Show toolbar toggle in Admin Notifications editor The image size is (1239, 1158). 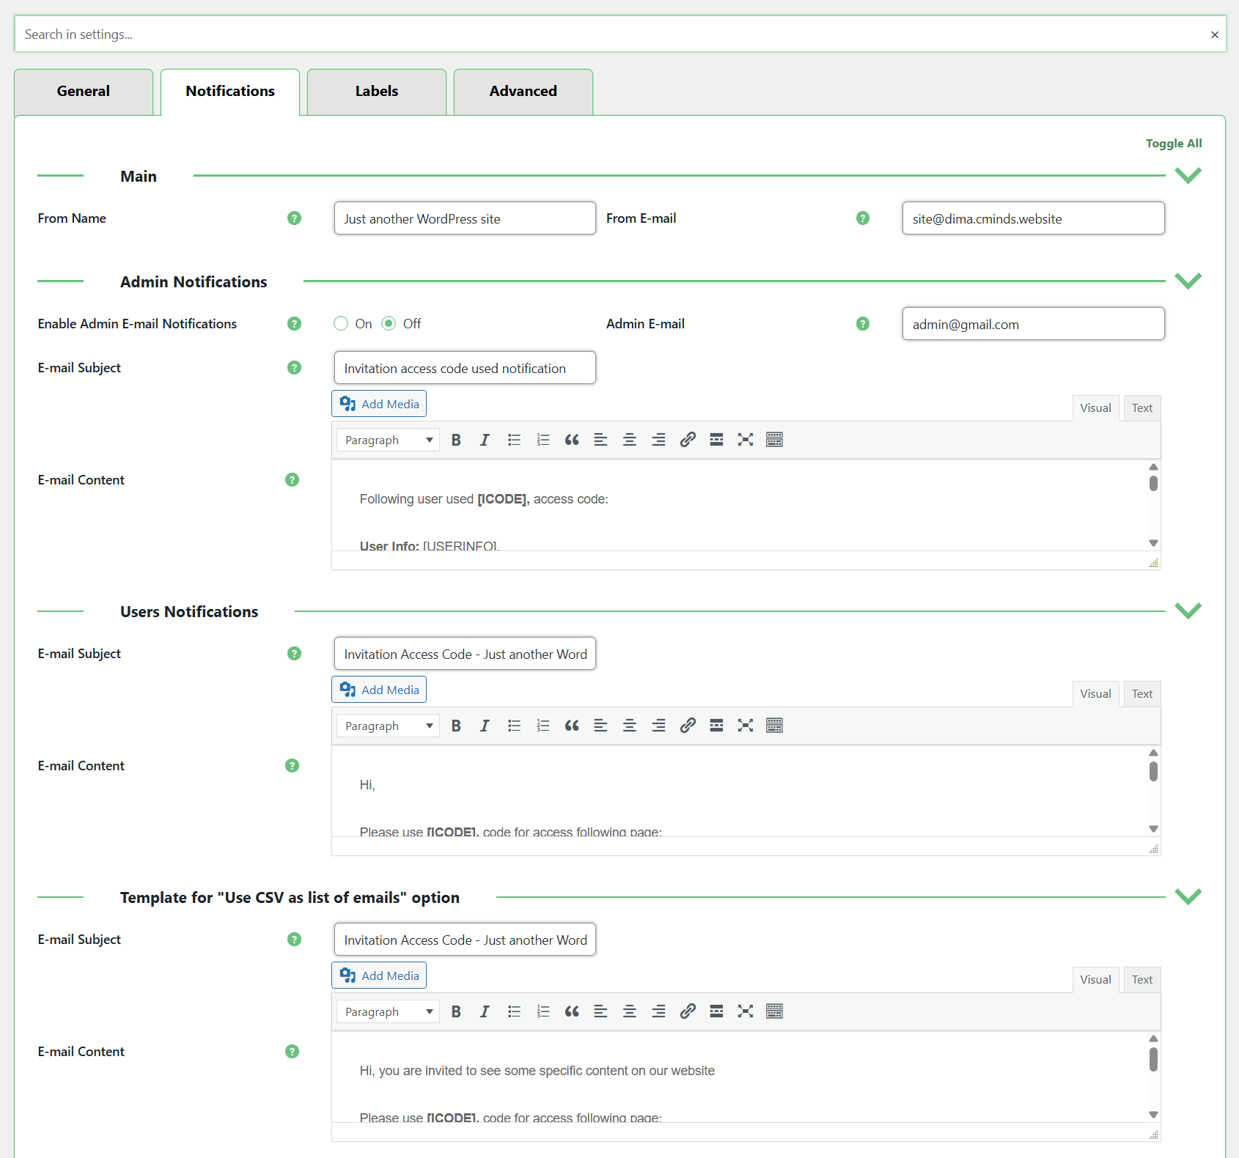(x=774, y=440)
